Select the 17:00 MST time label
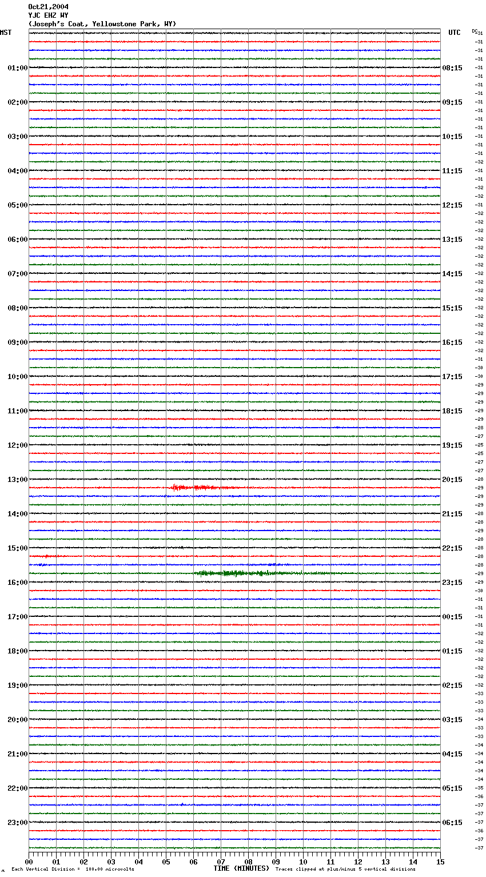 click(x=18, y=617)
